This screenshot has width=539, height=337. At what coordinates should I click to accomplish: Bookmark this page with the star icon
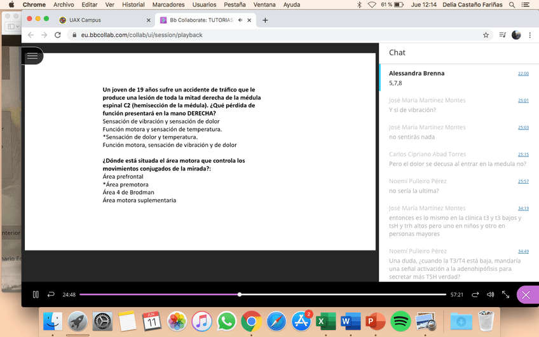(486, 35)
